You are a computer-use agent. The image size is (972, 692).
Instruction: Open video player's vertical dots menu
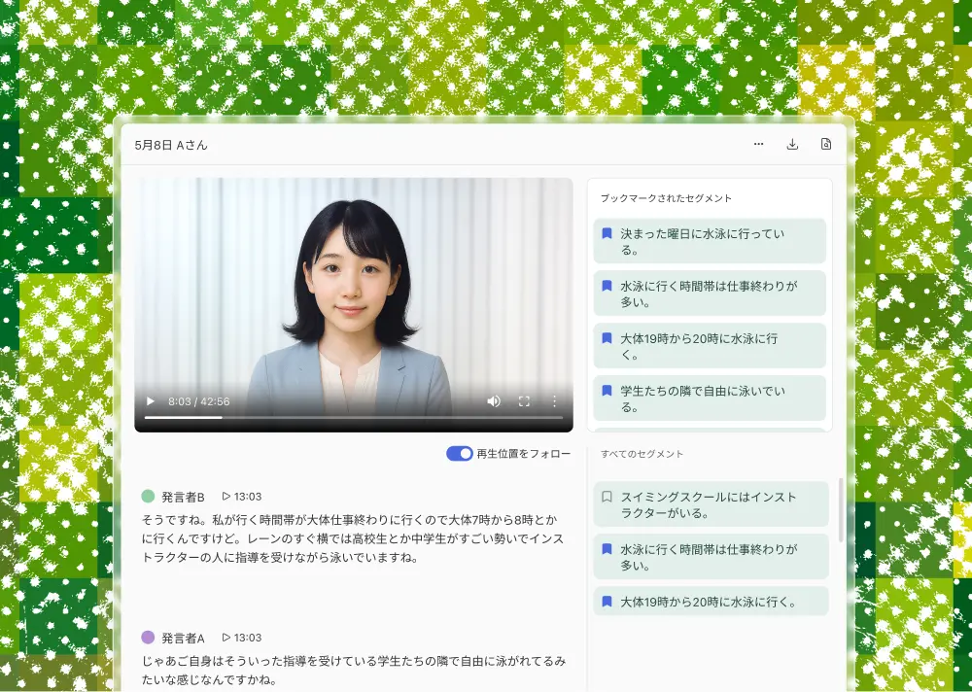[555, 401]
